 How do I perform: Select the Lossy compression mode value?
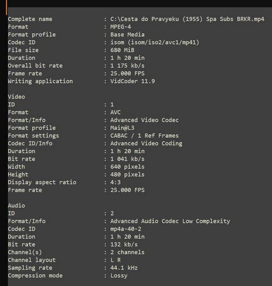click(x=119, y=276)
